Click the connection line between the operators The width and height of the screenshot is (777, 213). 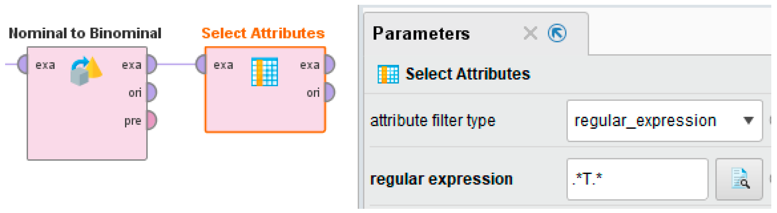coord(176,64)
